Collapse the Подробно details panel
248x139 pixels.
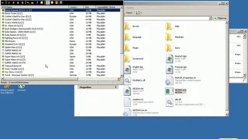(x=116, y=87)
